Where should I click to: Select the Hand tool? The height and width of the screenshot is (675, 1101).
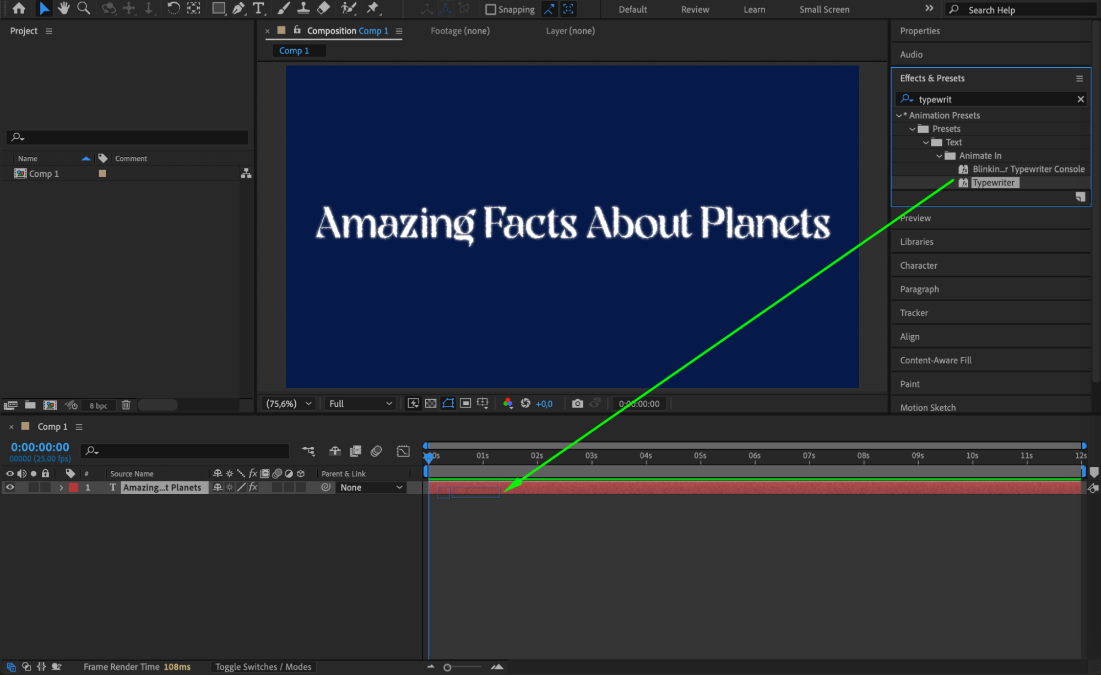click(64, 8)
